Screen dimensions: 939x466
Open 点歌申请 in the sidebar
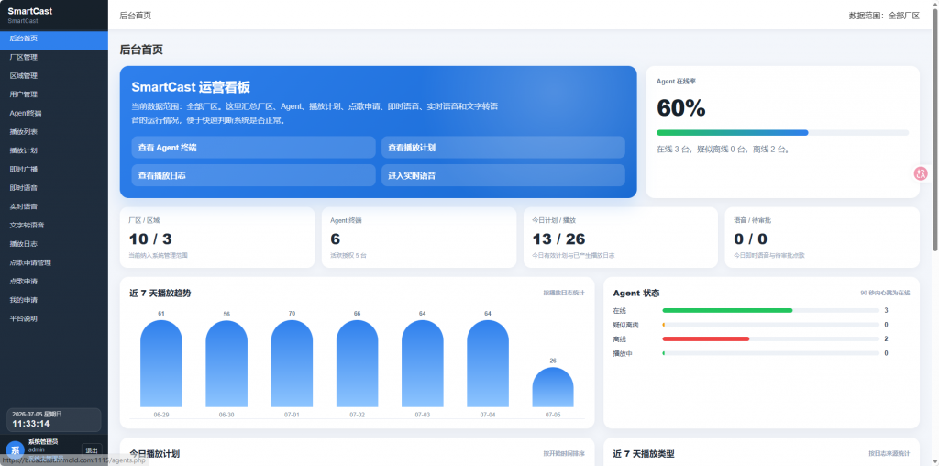[54, 282]
